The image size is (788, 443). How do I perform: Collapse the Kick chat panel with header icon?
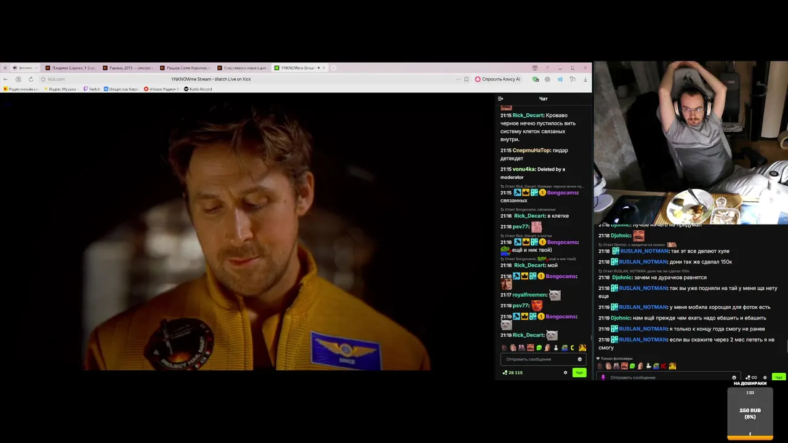[x=501, y=98]
